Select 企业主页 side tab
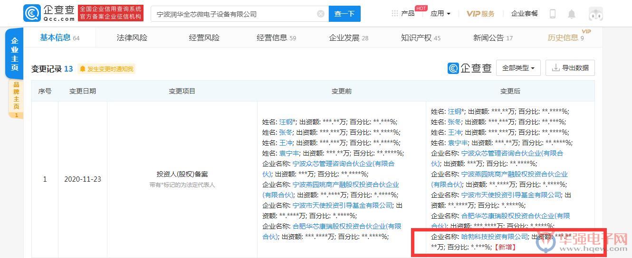Image resolution: width=632 pixels, height=258 pixels. (x=14, y=54)
